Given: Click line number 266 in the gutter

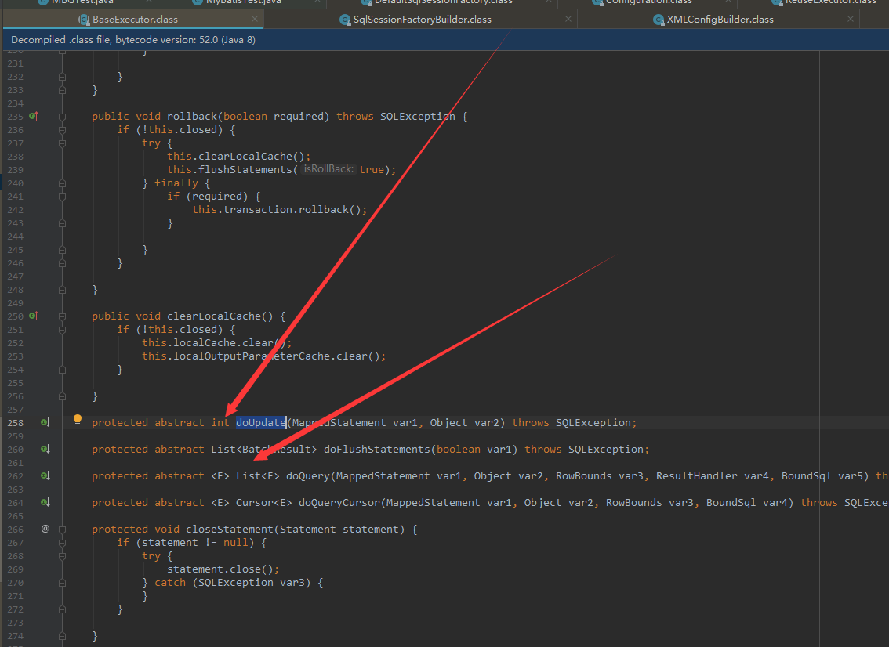Looking at the screenshot, I should click(x=16, y=530).
